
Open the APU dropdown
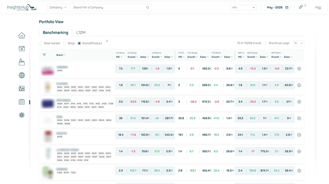pyautogui.click(x=243, y=8)
